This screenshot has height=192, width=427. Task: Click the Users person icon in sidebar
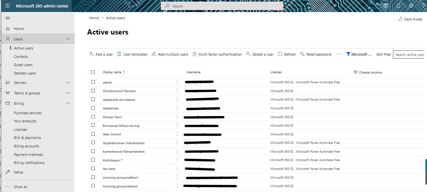8,39
